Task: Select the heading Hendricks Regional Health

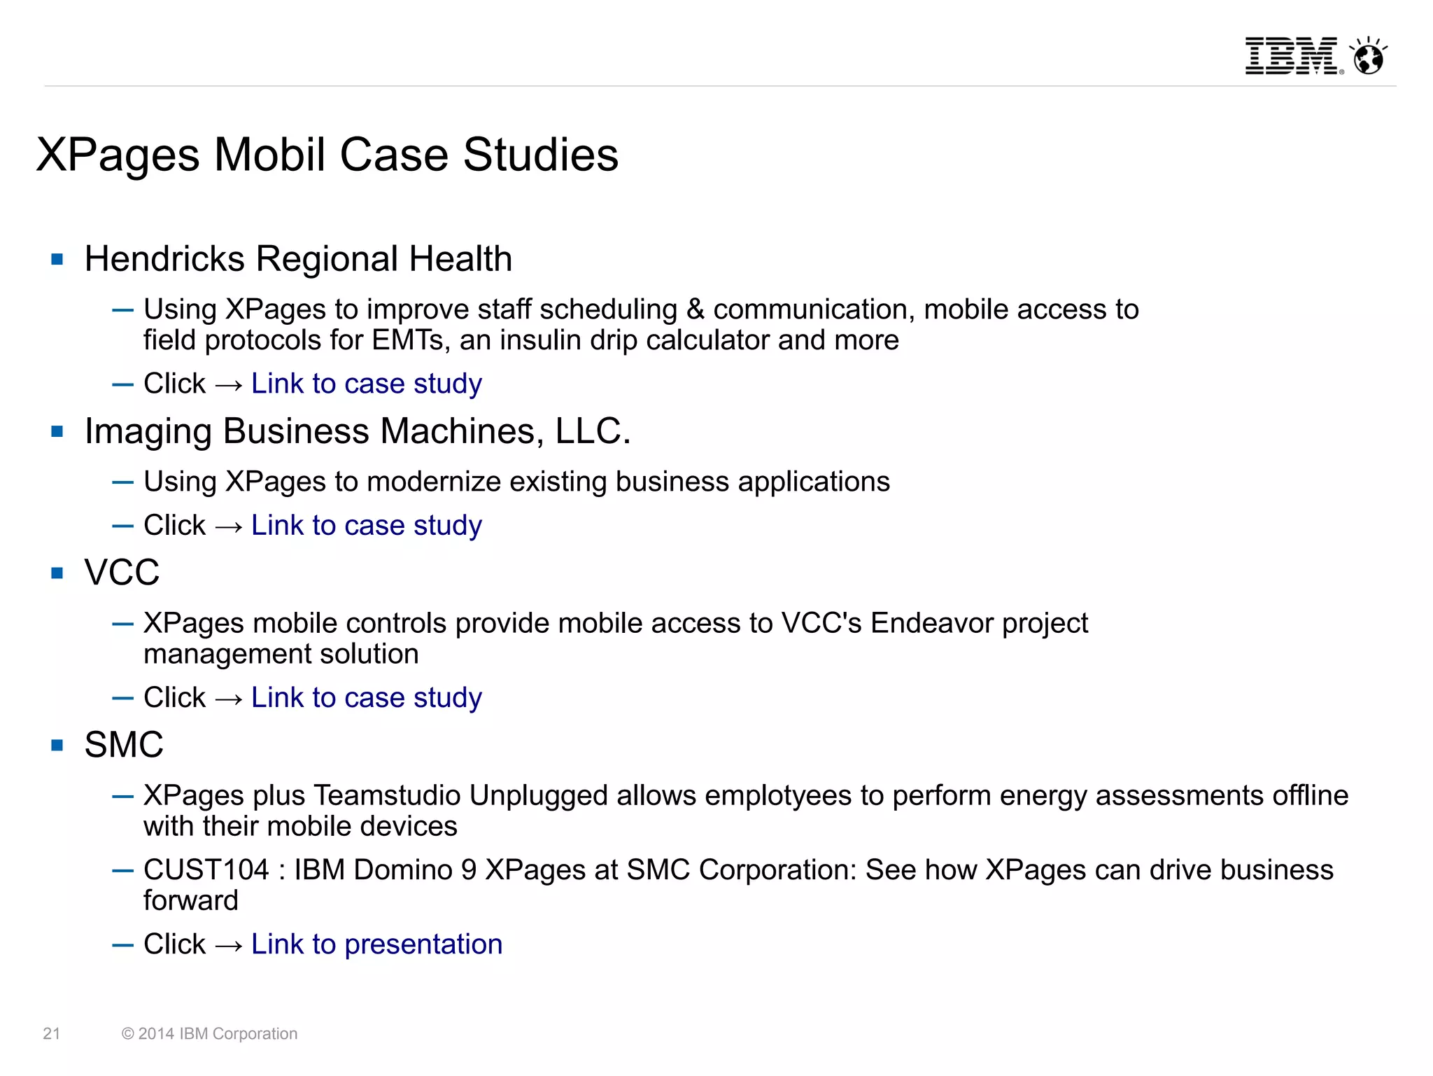Action: (x=298, y=259)
